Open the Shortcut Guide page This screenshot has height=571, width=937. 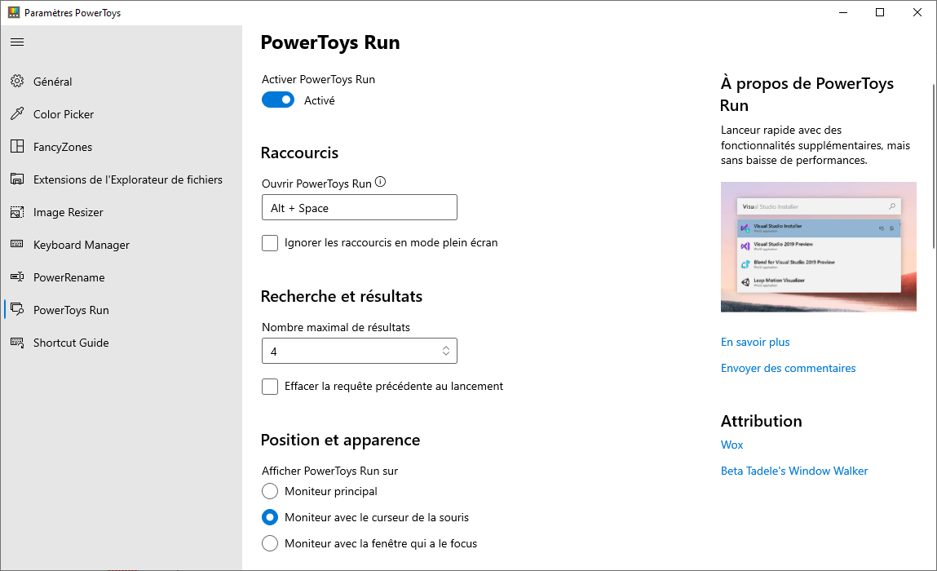tap(122, 343)
